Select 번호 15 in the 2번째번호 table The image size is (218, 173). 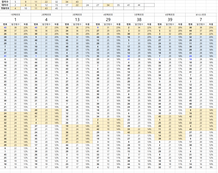click(36, 31)
